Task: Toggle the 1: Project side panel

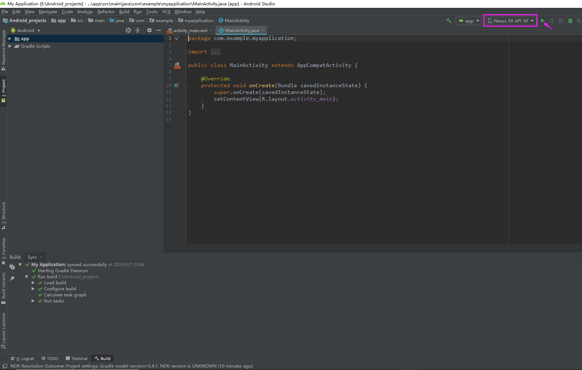Action: coord(4,91)
